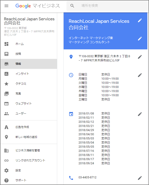Viewport: 149px width, 185px height.
Task: Click the サポート help question icon
Action: (7, 180)
